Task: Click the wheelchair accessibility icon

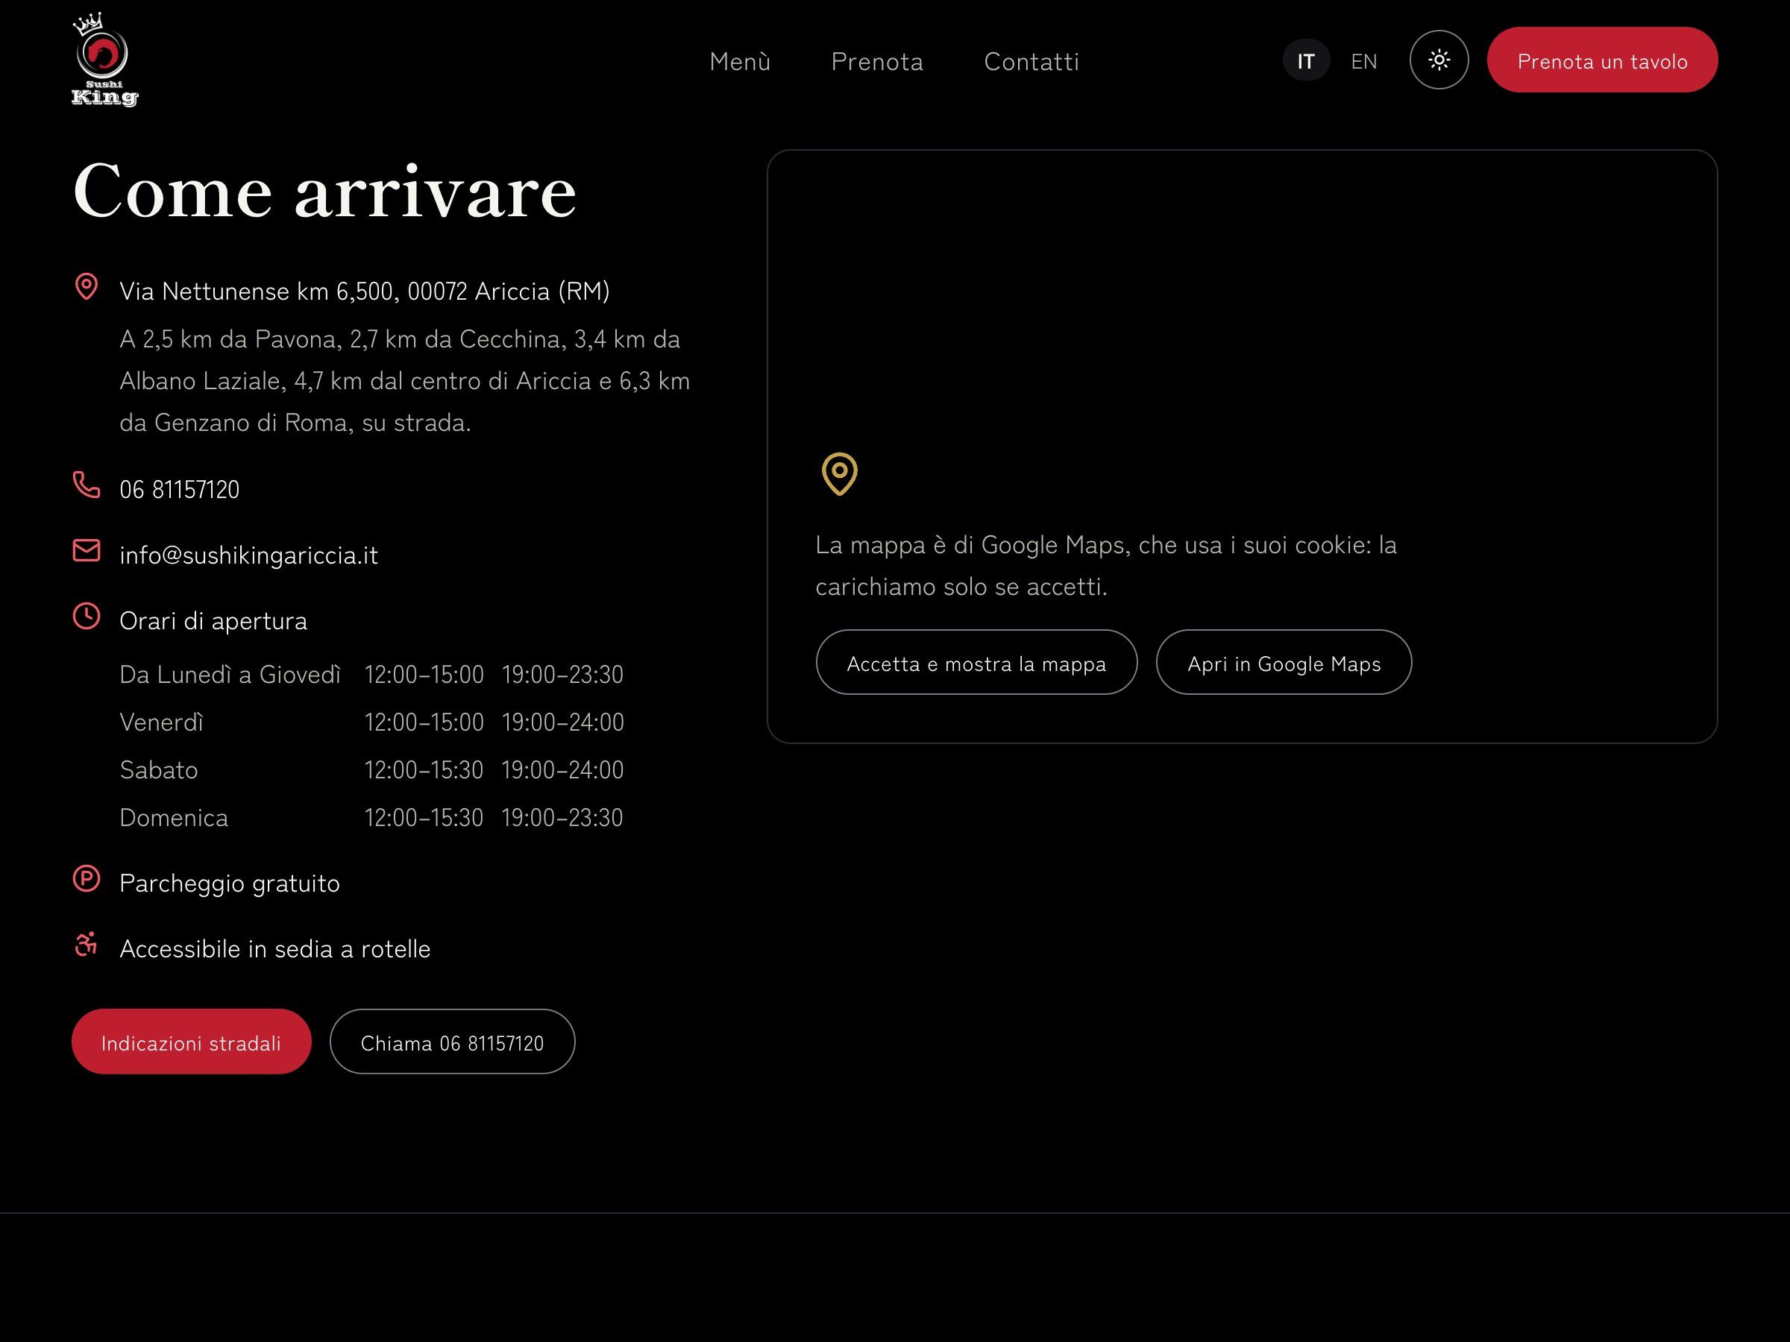Action: [87, 944]
